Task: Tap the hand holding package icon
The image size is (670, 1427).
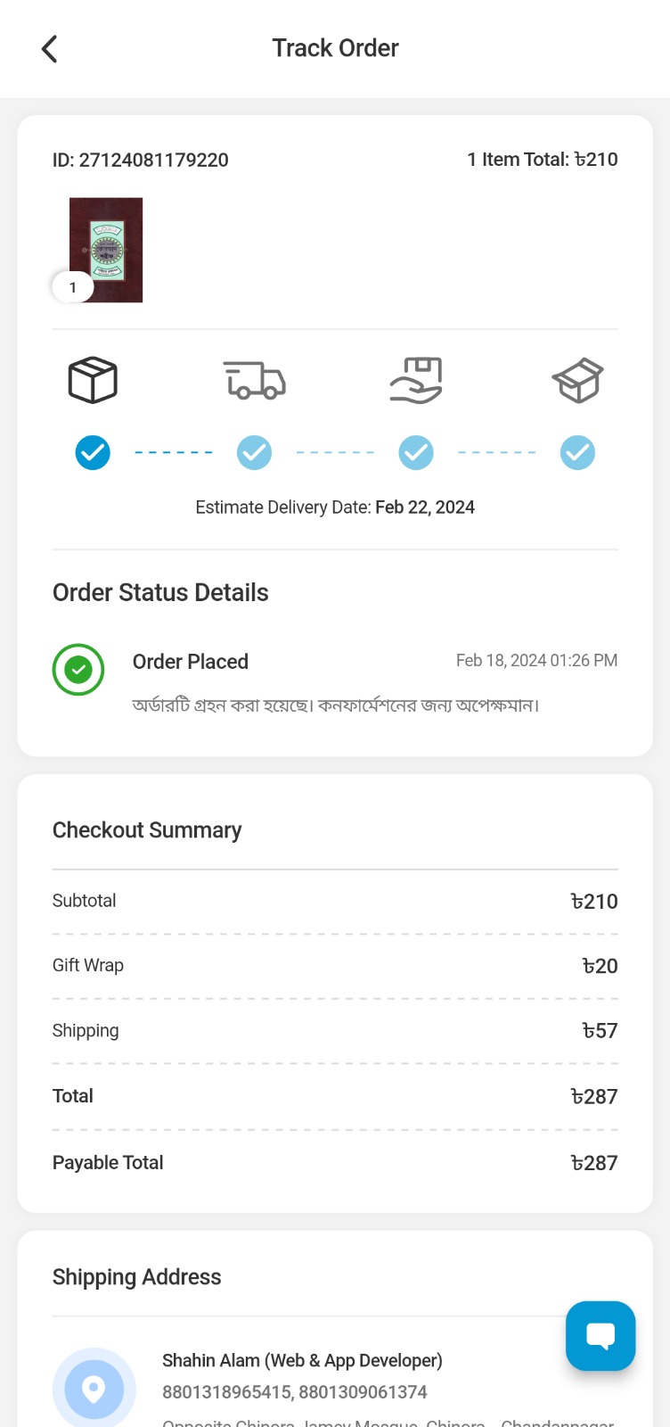Action: point(416,380)
